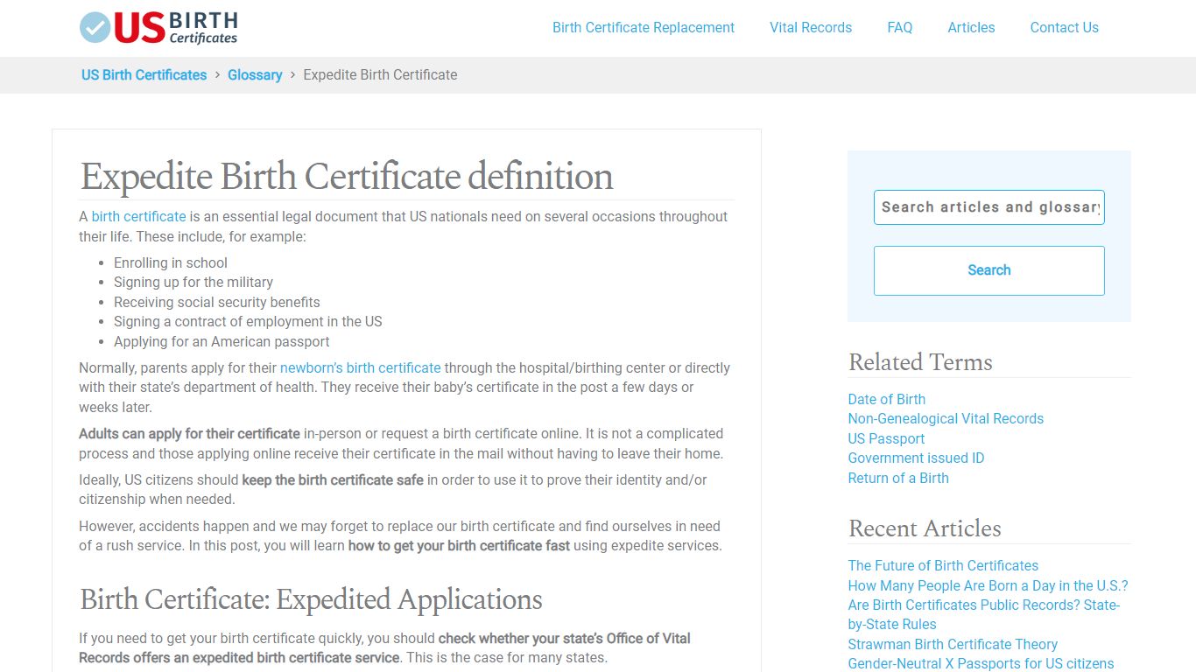Viewport: 1196px width, 672px height.
Task: Open related term Date of Birth
Action: click(886, 399)
